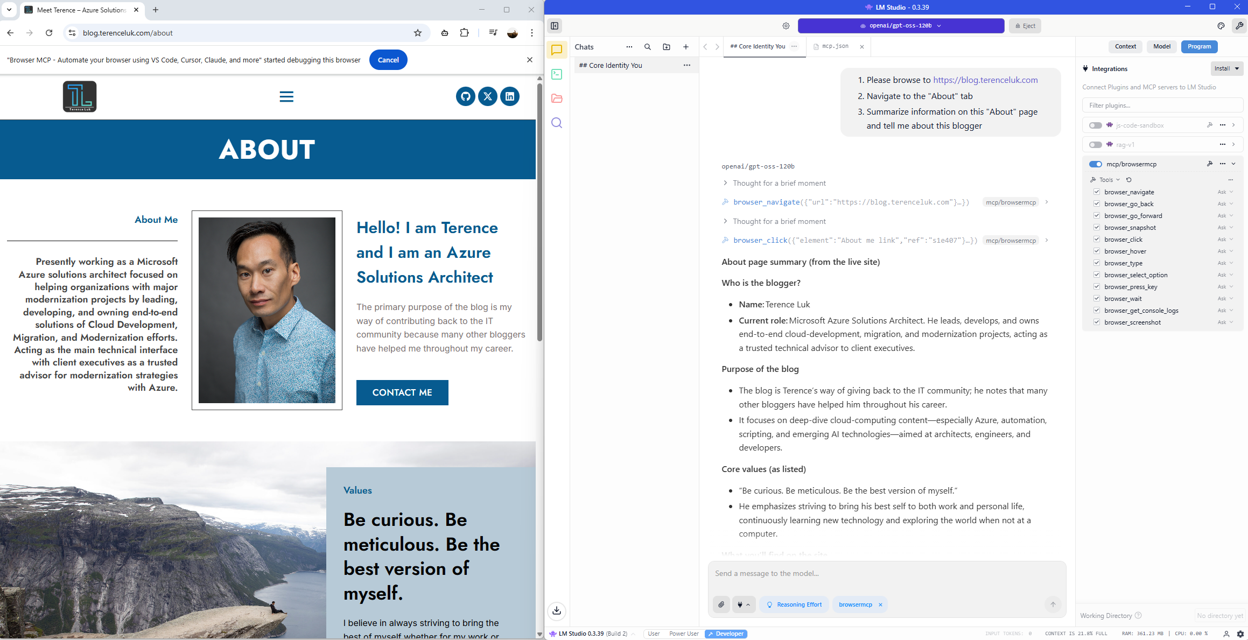Open the openai/gpt-oss-120b model dropdown
This screenshot has height=640, width=1248.
click(901, 26)
